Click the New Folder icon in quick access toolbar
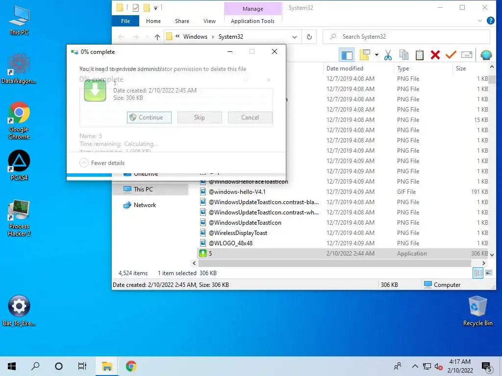Screen dimensions: 502x376 coord(147,8)
